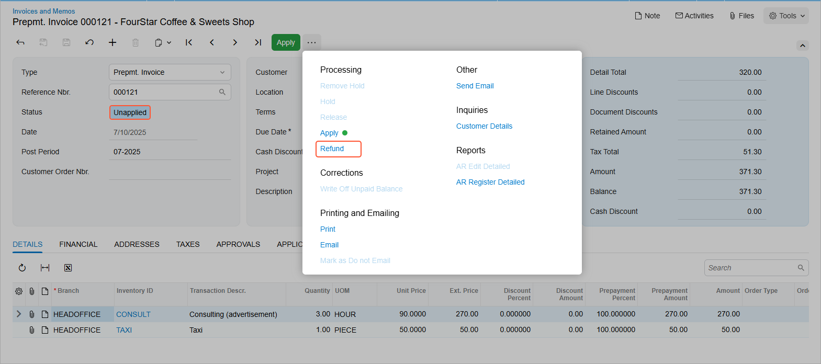Add a new record with plus icon
Screen dimensions: 821x364
pos(113,42)
